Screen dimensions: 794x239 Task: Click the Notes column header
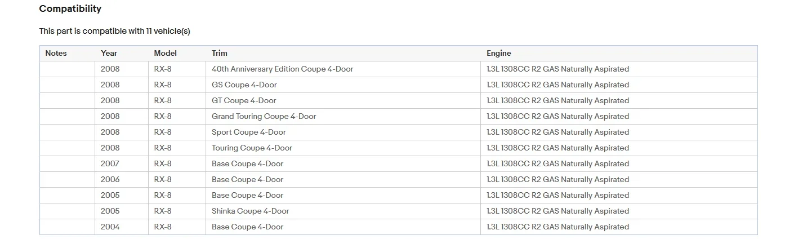(x=56, y=53)
